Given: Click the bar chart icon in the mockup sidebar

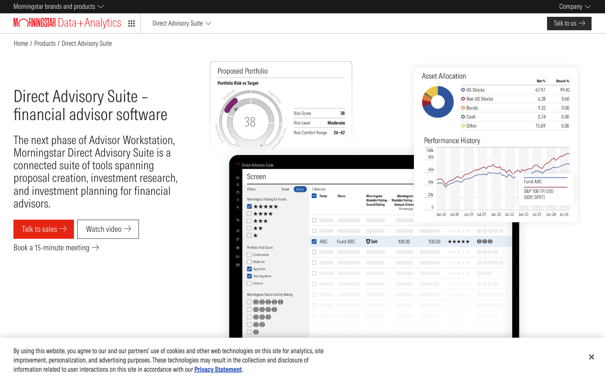Looking at the screenshot, I should 238,256.
